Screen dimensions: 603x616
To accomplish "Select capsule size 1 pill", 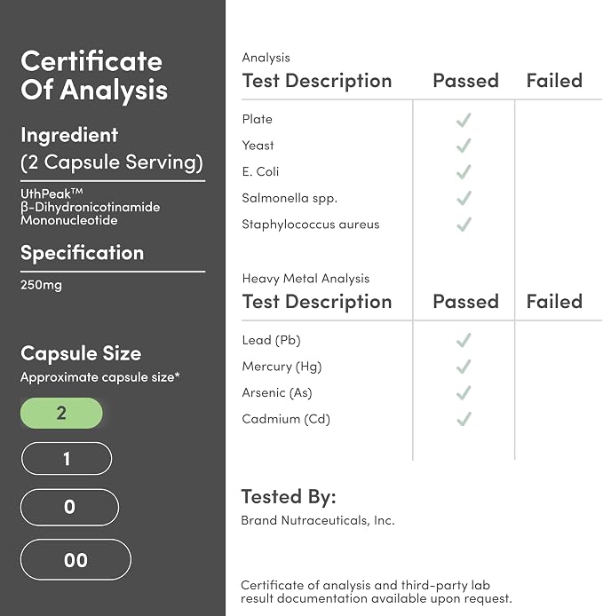I will click(x=67, y=459).
